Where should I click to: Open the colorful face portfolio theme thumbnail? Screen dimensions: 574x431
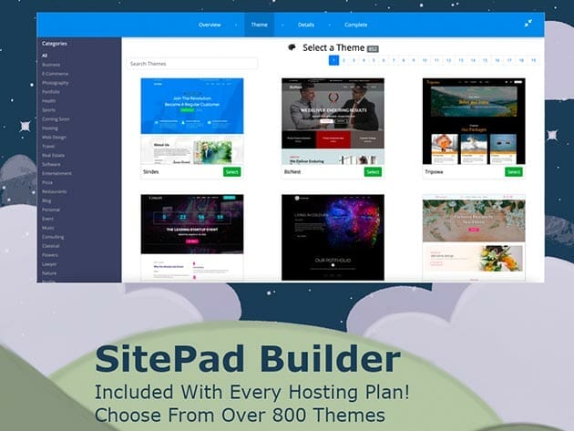(333, 237)
